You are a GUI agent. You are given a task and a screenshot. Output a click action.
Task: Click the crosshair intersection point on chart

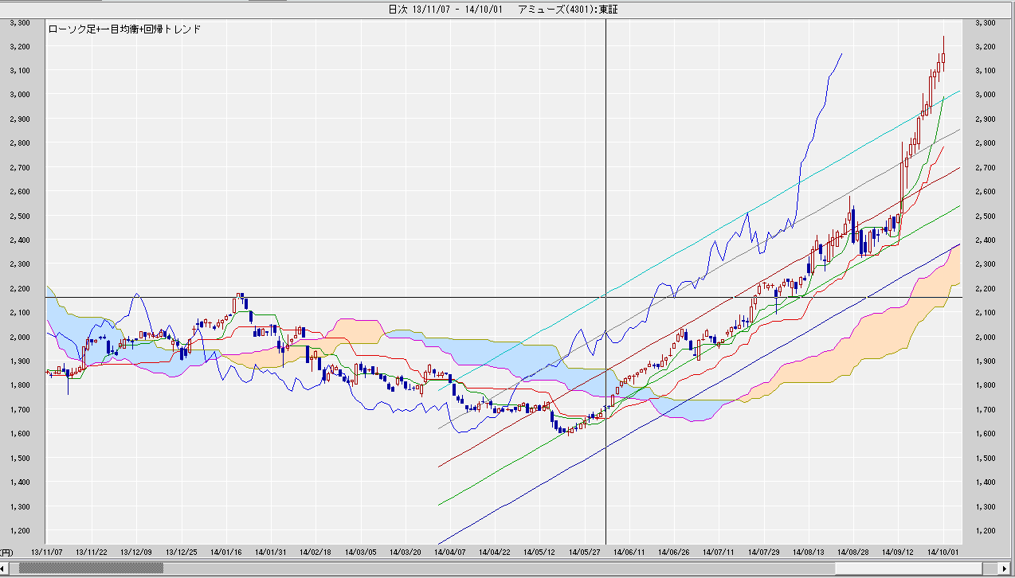(606, 297)
